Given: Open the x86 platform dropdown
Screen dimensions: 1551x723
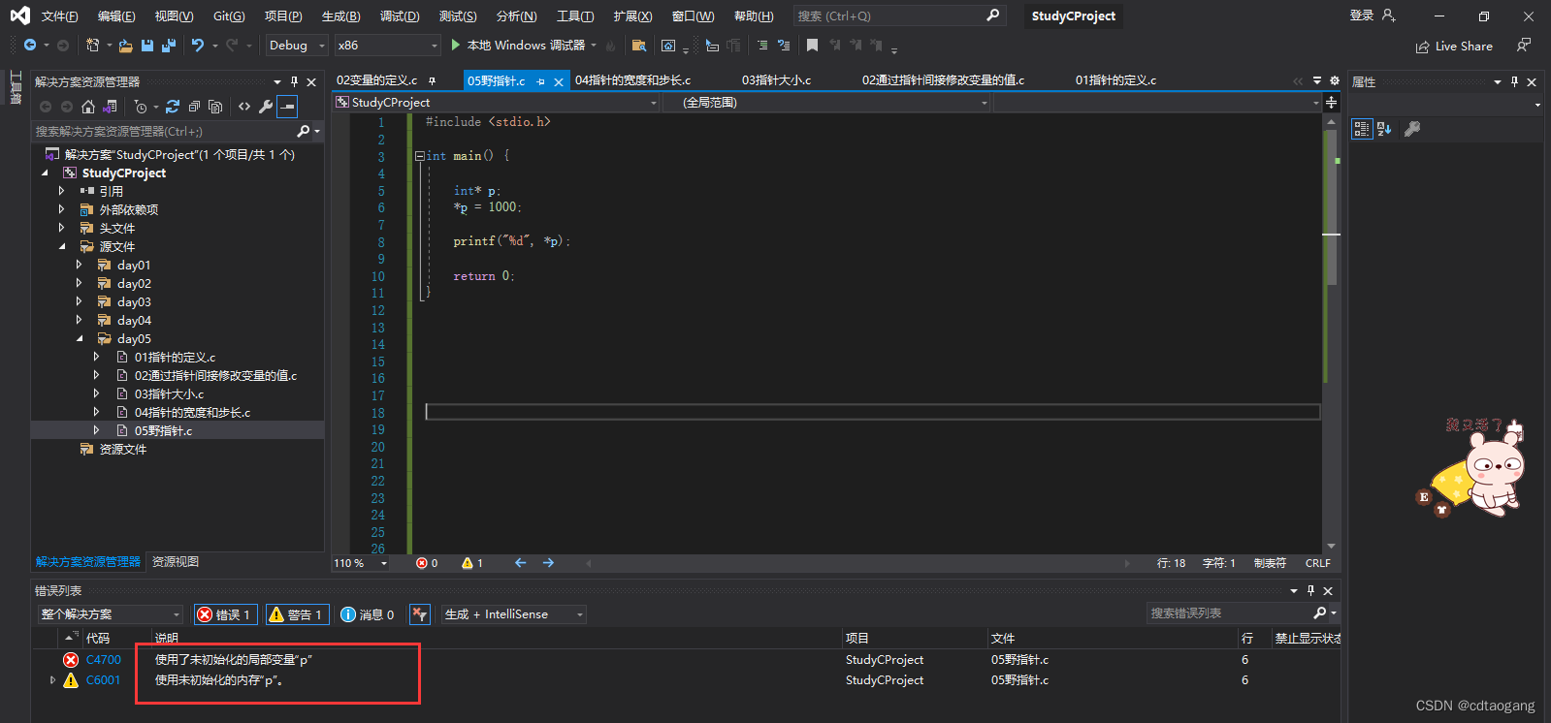Looking at the screenshot, I should coord(387,46).
